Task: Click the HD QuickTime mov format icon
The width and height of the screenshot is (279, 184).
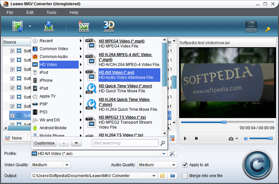Action: click(x=91, y=88)
